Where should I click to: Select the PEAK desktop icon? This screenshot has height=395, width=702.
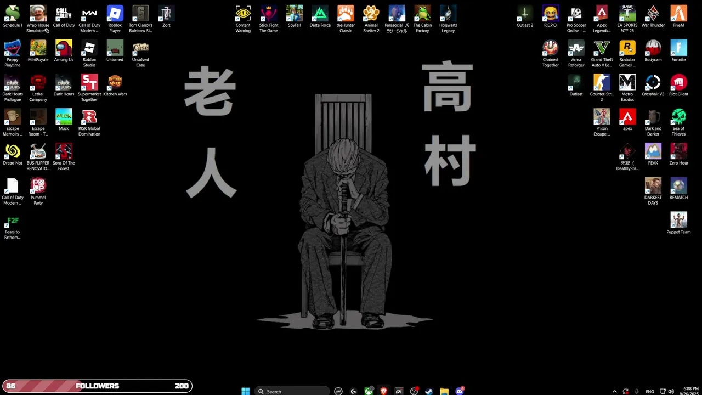tap(653, 154)
